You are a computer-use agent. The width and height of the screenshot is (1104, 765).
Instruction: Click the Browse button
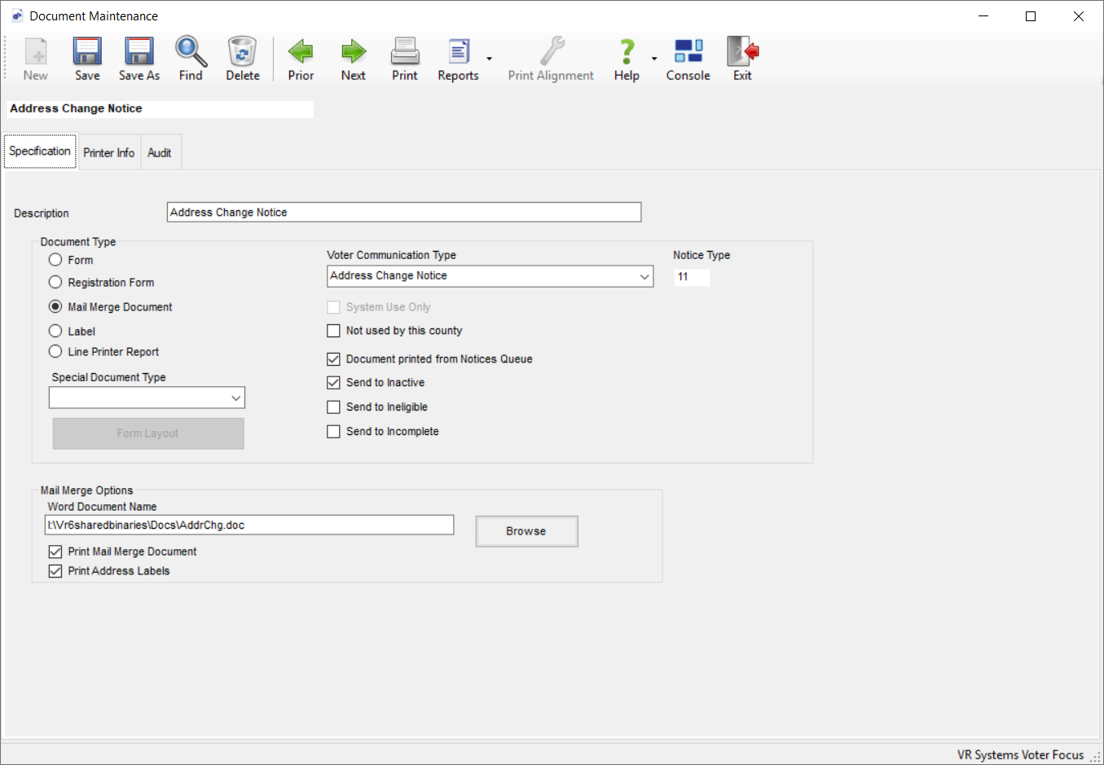pyautogui.click(x=526, y=531)
